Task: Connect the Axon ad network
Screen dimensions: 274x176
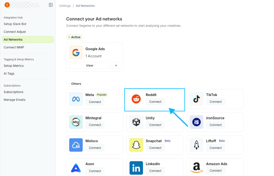Action: tap(95, 171)
